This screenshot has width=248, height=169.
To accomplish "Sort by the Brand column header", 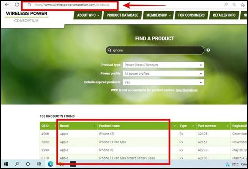I will (78, 126).
